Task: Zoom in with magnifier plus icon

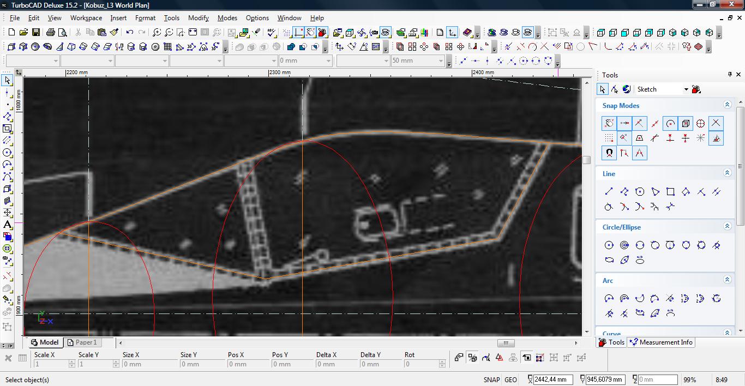Action: click(157, 33)
